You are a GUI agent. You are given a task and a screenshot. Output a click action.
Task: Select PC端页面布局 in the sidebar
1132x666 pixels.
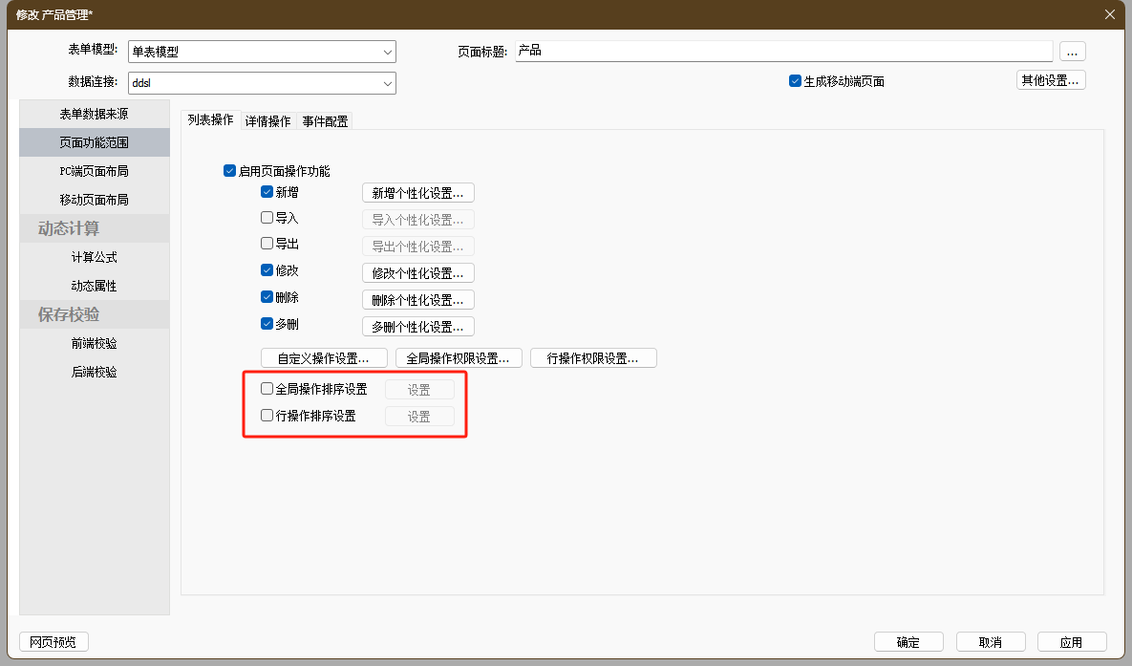point(94,171)
